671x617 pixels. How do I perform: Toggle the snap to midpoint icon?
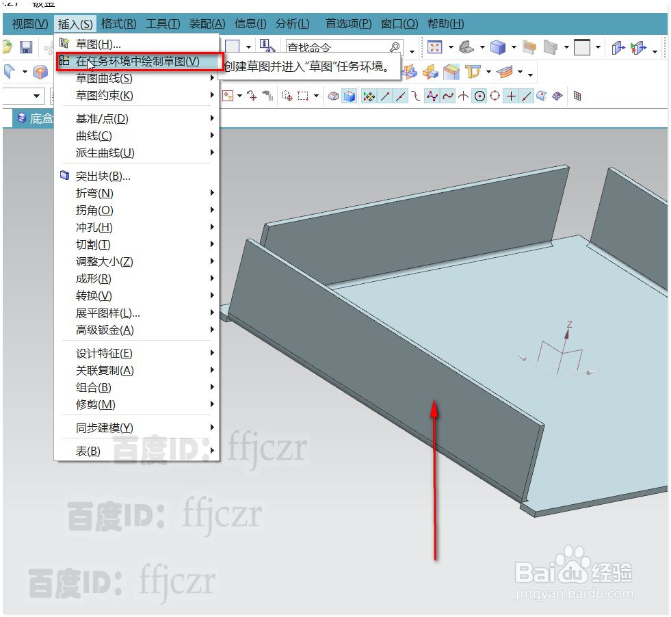pyautogui.click(x=401, y=96)
